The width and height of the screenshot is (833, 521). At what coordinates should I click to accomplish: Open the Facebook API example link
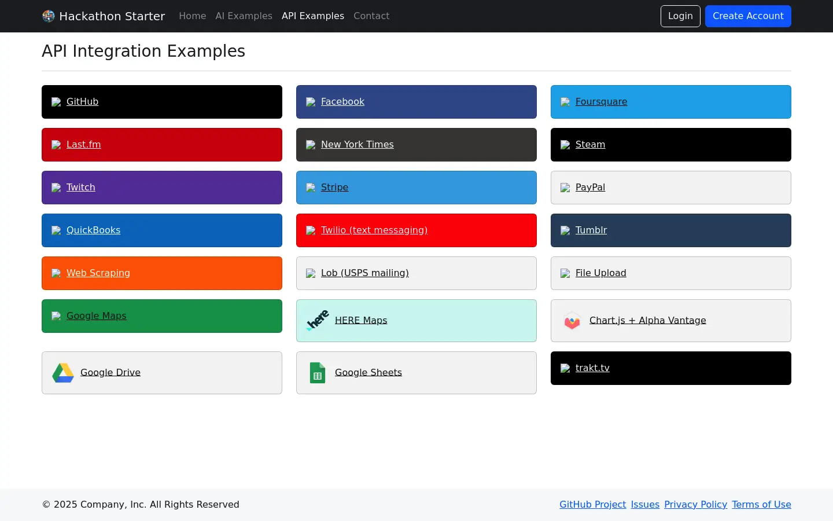pyautogui.click(x=342, y=102)
